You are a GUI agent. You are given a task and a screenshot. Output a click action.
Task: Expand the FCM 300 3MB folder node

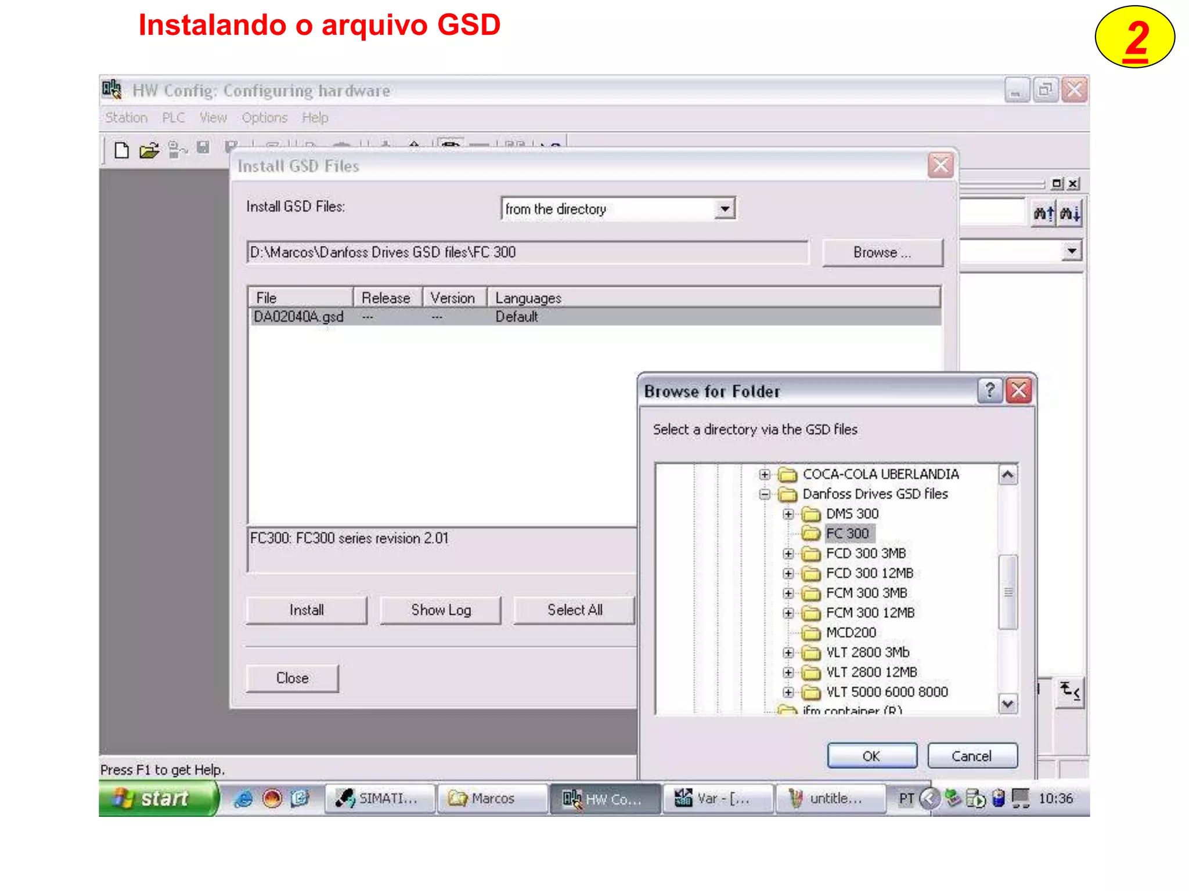point(788,593)
